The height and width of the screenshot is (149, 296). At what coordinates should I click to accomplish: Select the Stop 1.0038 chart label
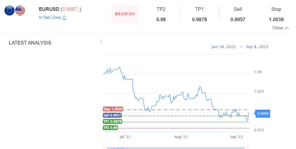(113, 109)
